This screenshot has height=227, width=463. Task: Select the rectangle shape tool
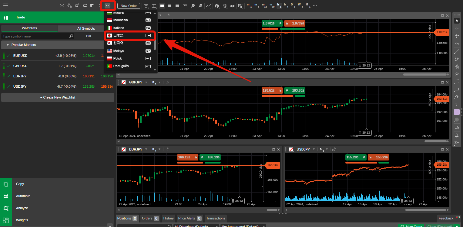click(x=457, y=89)
